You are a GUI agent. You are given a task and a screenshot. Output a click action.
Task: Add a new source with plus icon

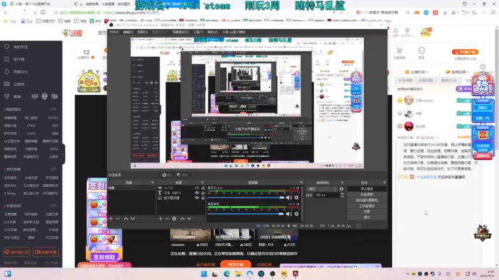[x=160, y=219]
